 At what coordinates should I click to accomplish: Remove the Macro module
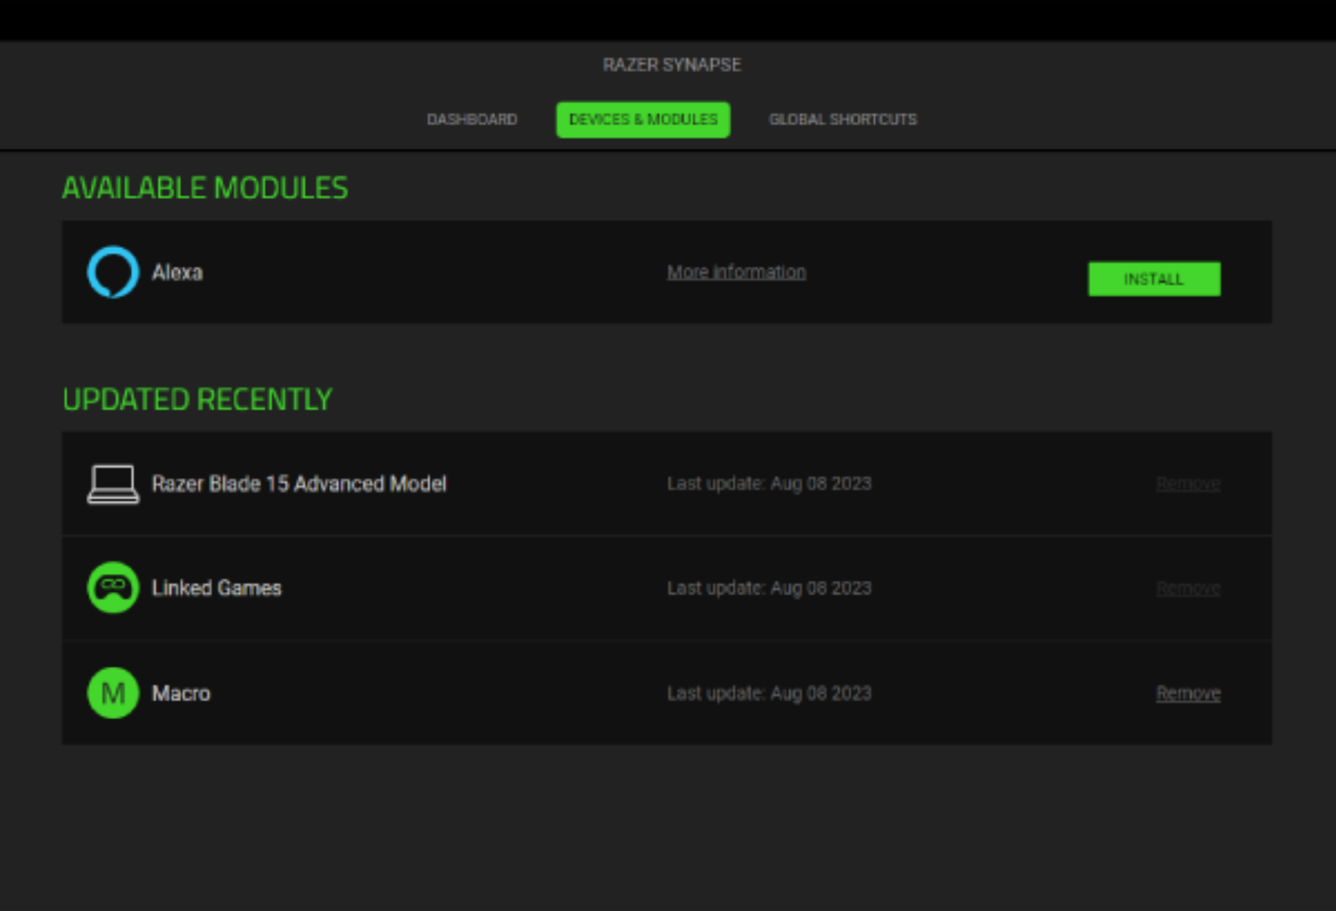coord(1188,692)
